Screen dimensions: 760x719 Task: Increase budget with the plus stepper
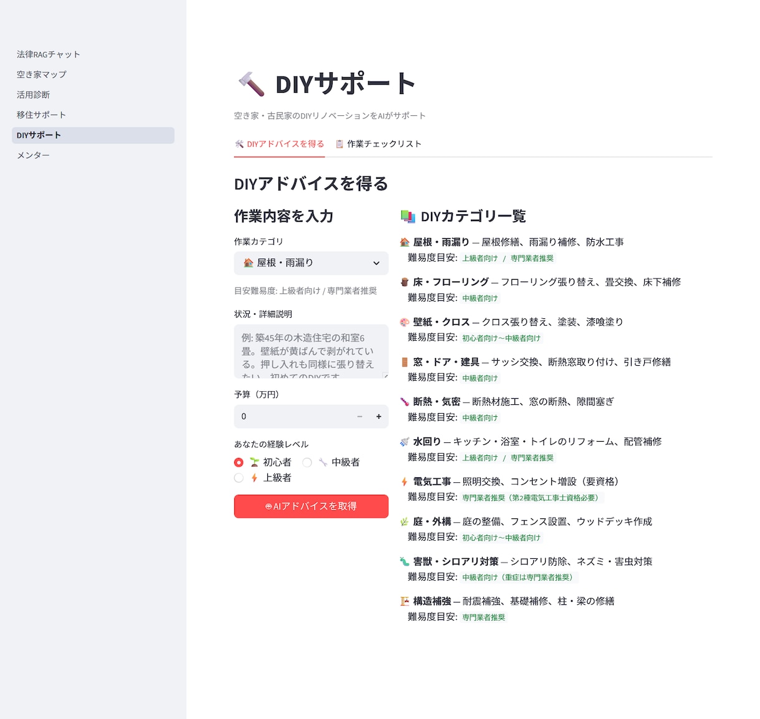click(x=379, y=416)
